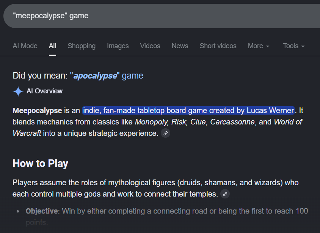This screenshot has height=233, width=320.
Task: Click into the meepocalypse search box
Action: coord(162,16)
